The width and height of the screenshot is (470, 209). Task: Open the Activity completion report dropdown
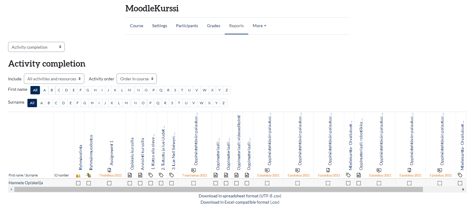(36, 47)
